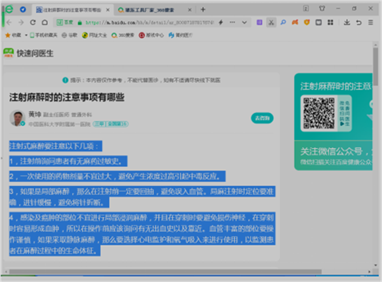Go back to the previous page

[x=10, y=23]
